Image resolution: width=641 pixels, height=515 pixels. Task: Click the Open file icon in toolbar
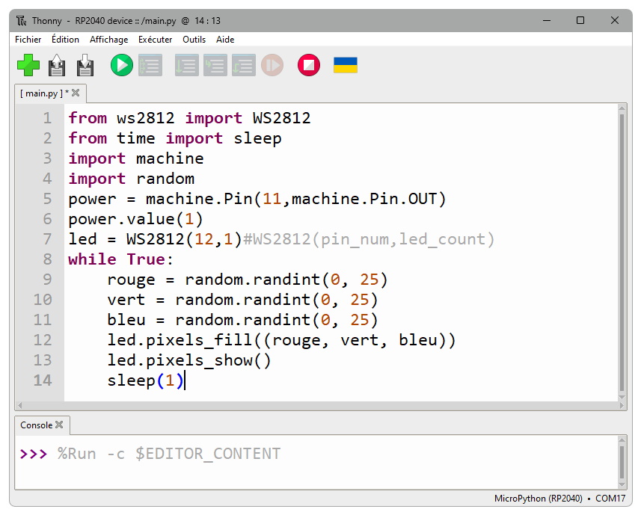[57, 66]
